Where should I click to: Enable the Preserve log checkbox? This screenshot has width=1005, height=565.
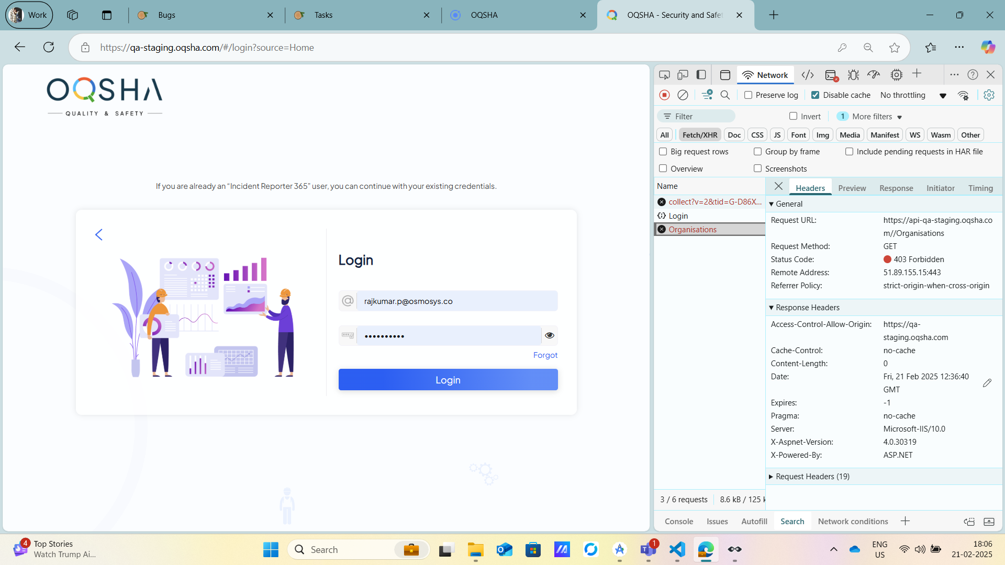(749, 95)
